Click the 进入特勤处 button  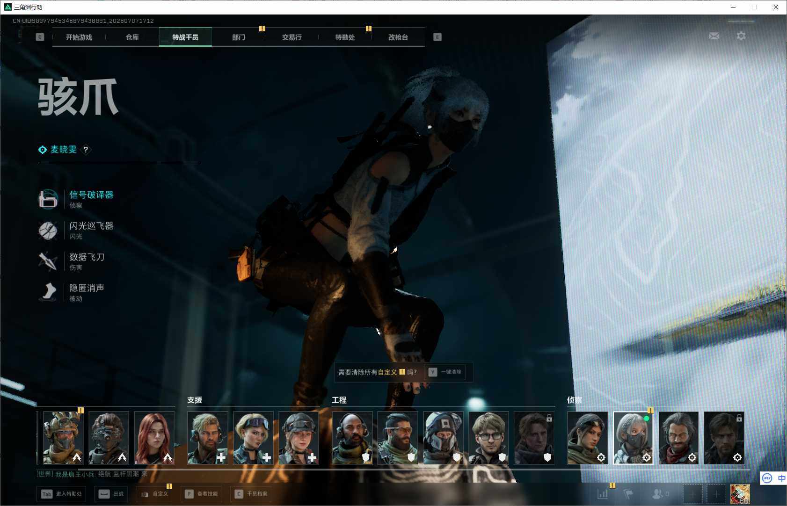pos(62,494)
